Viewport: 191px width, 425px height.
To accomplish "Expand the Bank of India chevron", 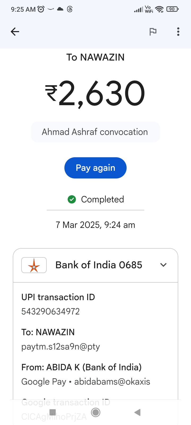I will pyautogui.click(x=163, y=265).
